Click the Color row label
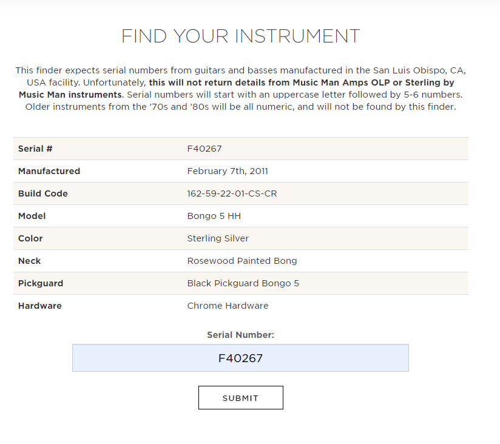This screenshot has height=444, width=500. pyautogui.click(x=30, y=238)
